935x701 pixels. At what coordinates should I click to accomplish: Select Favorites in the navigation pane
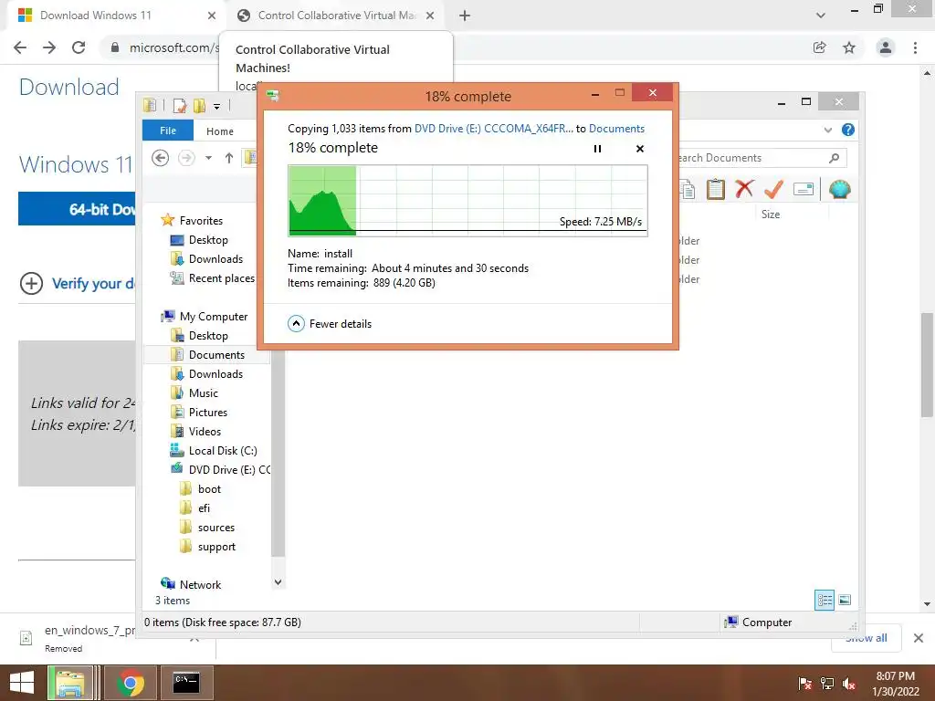pyautogui.click(x=201, y=221)
